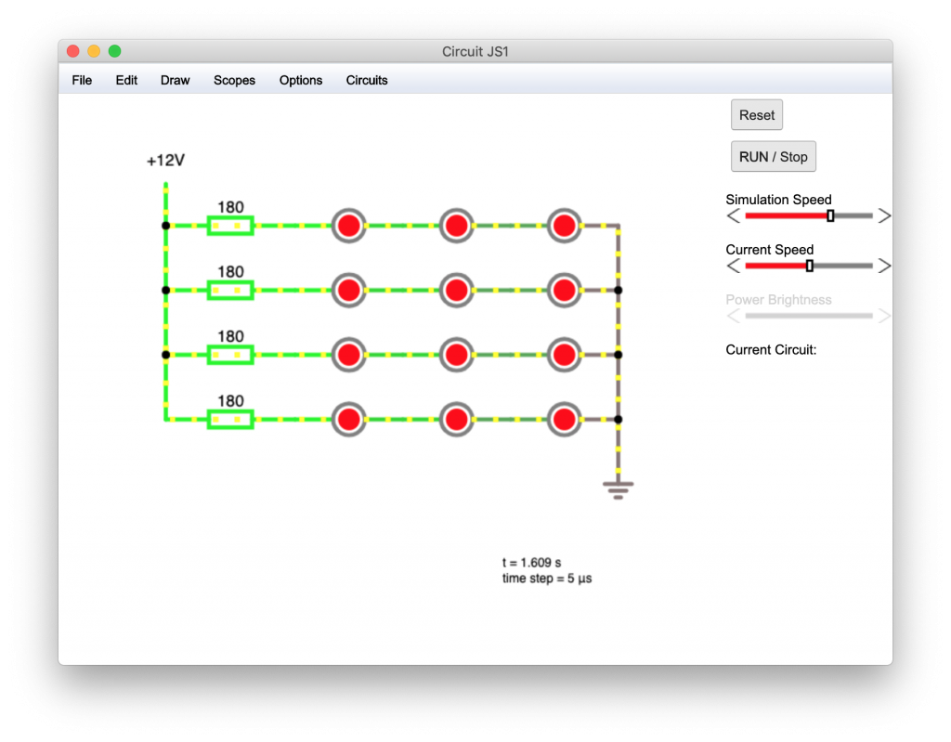The height and width of the screenshot is (742, 951).
Task: Select first LED in second row
Action: [349, 290]
